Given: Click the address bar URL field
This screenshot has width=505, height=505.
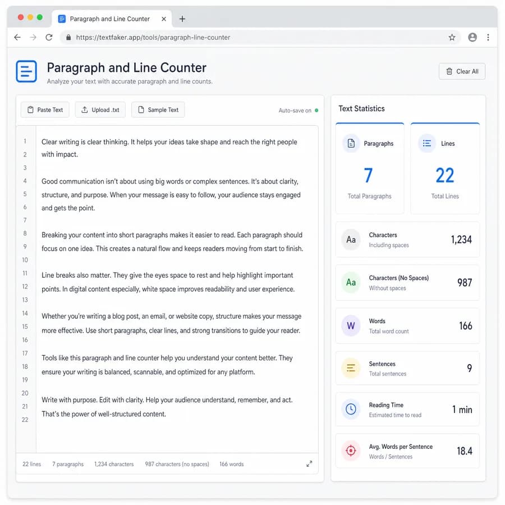Looking at the screenshot, I should point(260,38).
